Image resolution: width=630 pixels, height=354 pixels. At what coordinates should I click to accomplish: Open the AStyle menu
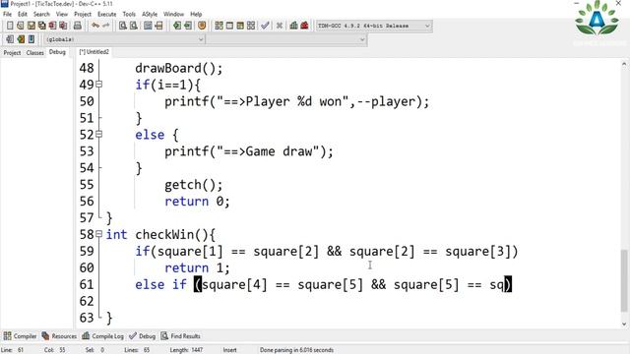click(x=150, y=14)
